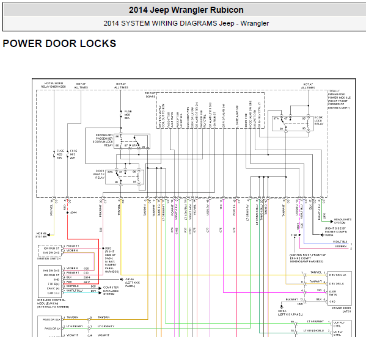Click the Wireless Control Module box

coord(49,281)
